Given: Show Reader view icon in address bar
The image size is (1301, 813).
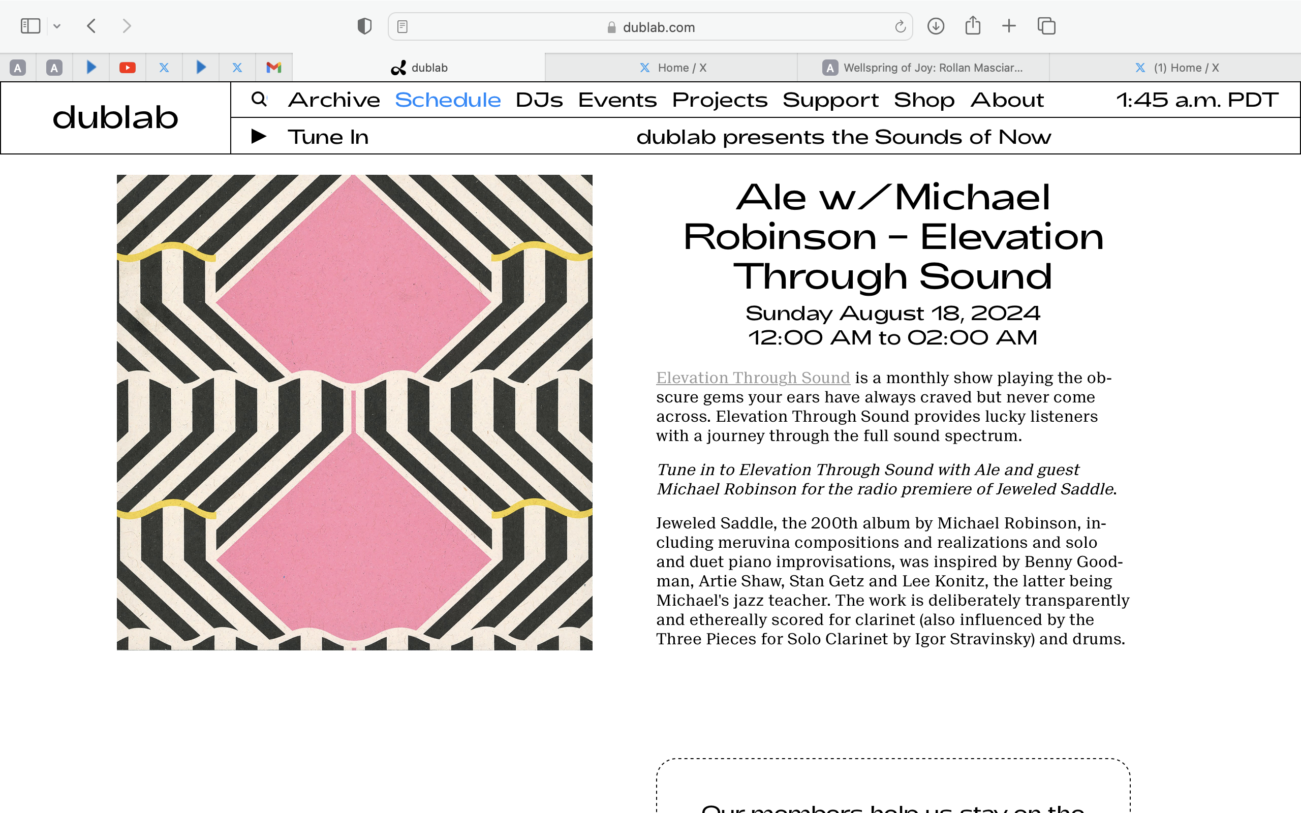Looking at the screenshot, I should (402, 26).
